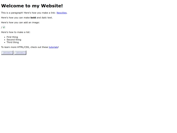Click the 'Second thing' list item

[x=14, y=40]
